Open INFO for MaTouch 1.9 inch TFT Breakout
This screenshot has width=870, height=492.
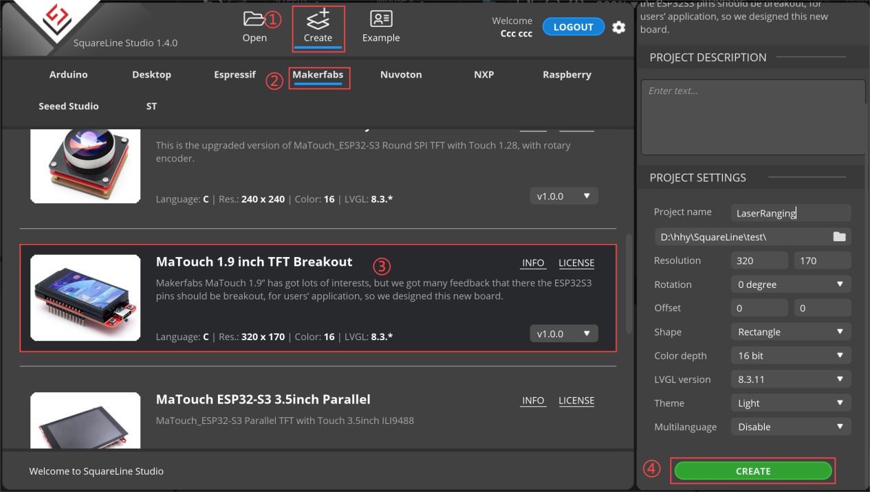coord(533,263)
